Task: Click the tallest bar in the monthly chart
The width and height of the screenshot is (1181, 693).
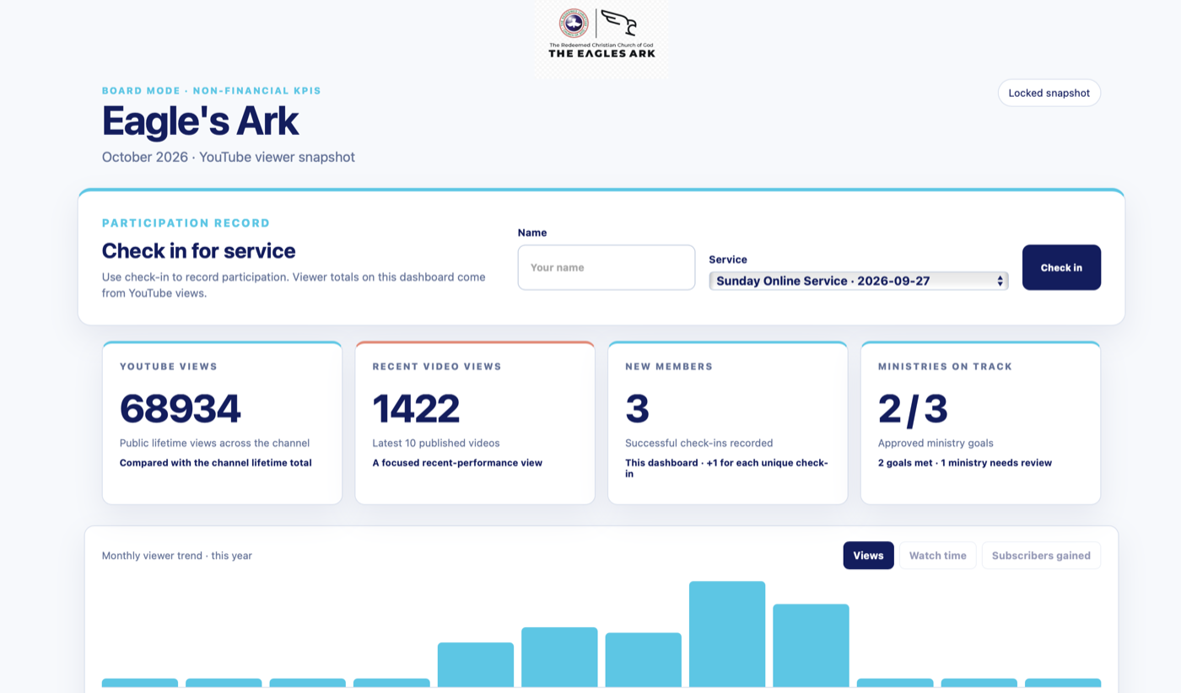Action: [727, 634]
